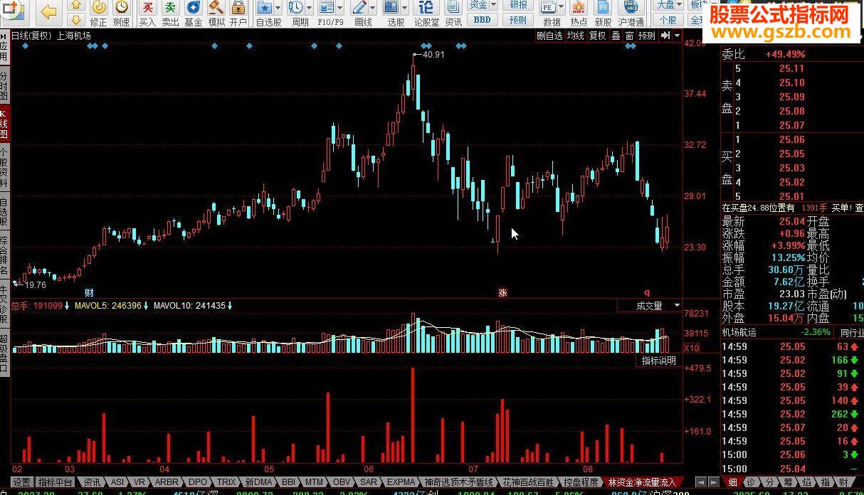The width and height of the screenshot is (864, 495).
Task: Click the 买入 buy icon
Action: pyautogui.click(x=147, y=7)
